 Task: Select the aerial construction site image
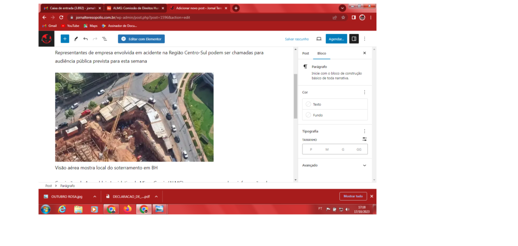click(134, 117)
